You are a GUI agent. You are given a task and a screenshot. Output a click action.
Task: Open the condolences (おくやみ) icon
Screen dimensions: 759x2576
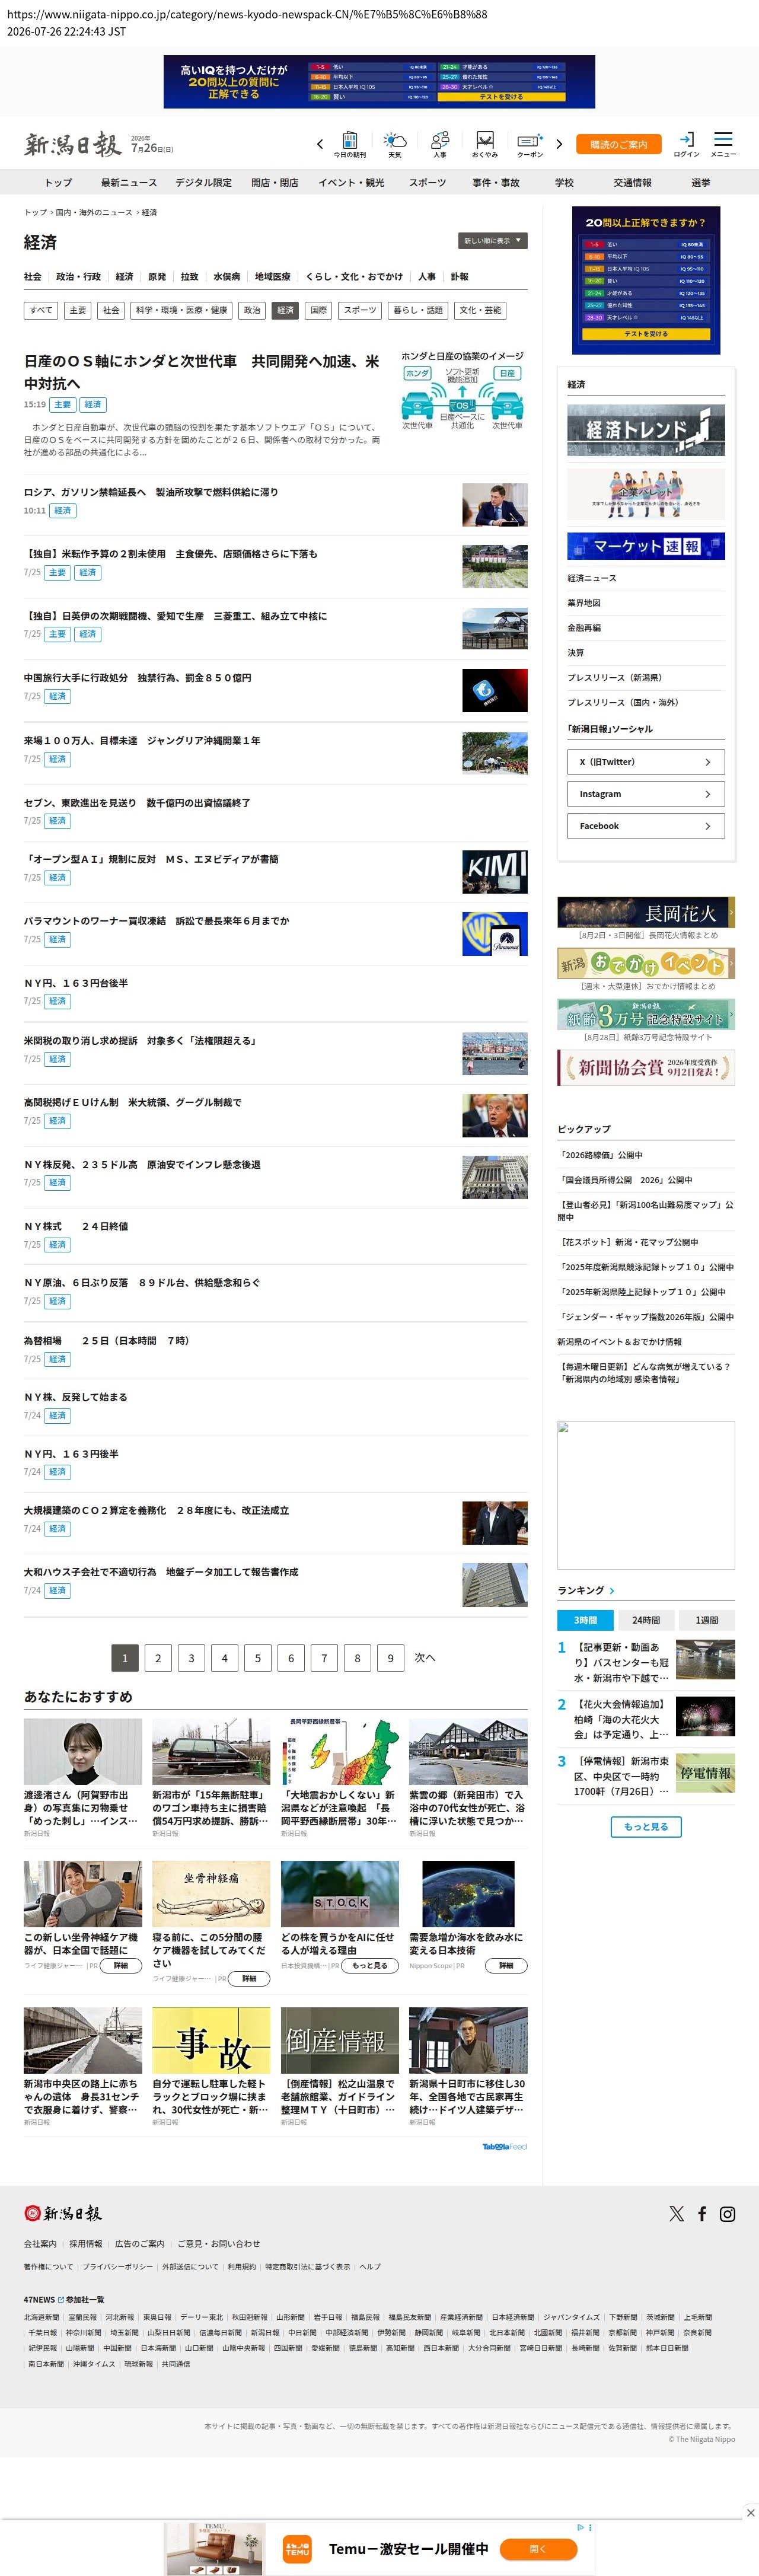coord(485,144)
